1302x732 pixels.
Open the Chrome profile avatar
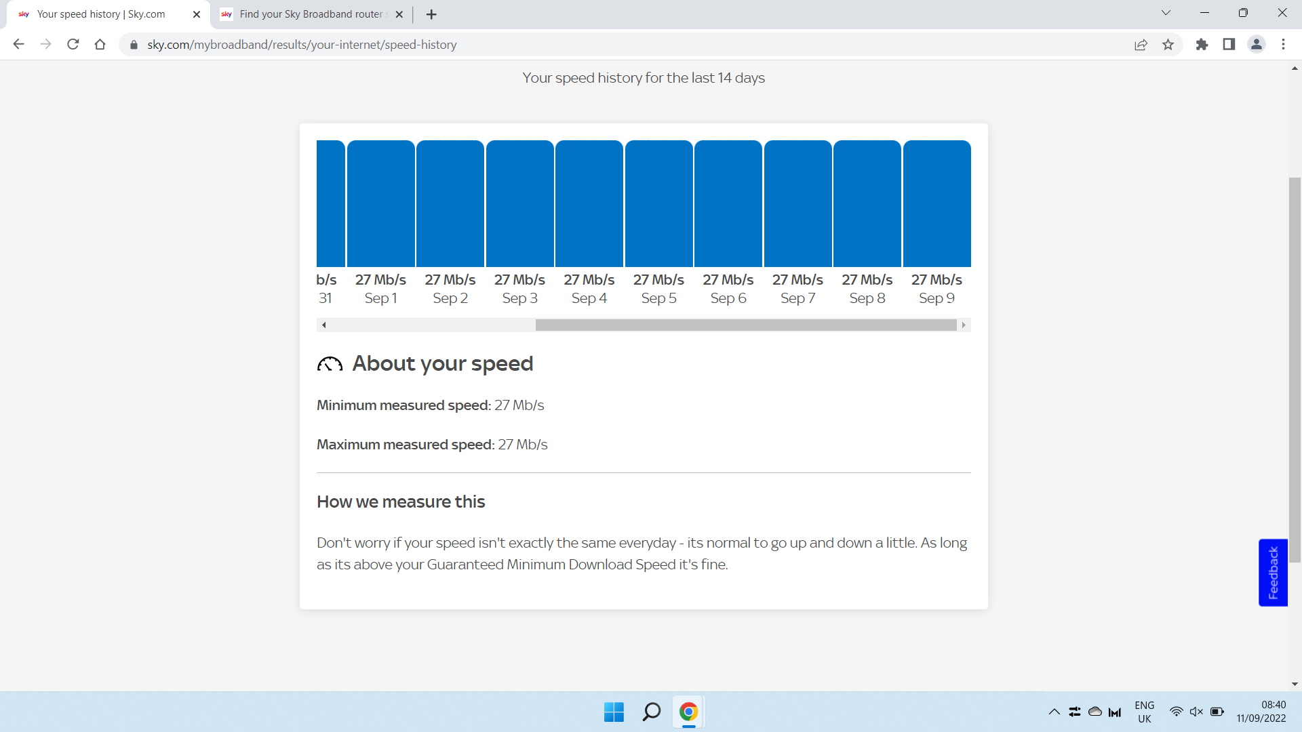tap(1257, 45)
